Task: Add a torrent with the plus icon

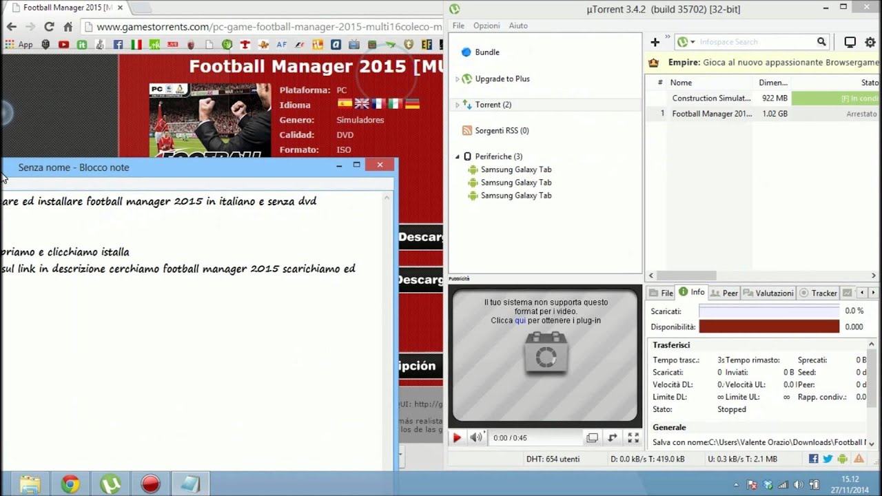Action: click(x=655, y=42)
